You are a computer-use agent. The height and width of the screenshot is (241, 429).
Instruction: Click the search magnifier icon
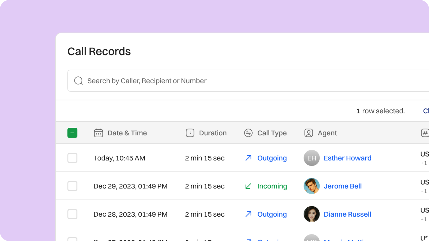coord(78,81)
